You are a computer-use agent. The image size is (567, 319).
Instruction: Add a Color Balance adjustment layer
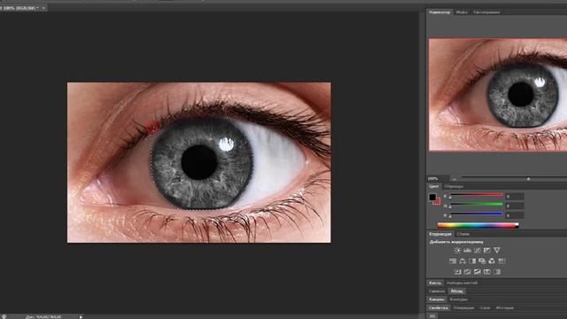pyautogui.click(x=462, y=261)
